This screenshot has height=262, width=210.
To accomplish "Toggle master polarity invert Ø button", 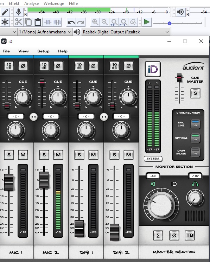I will tap(174, 235).
